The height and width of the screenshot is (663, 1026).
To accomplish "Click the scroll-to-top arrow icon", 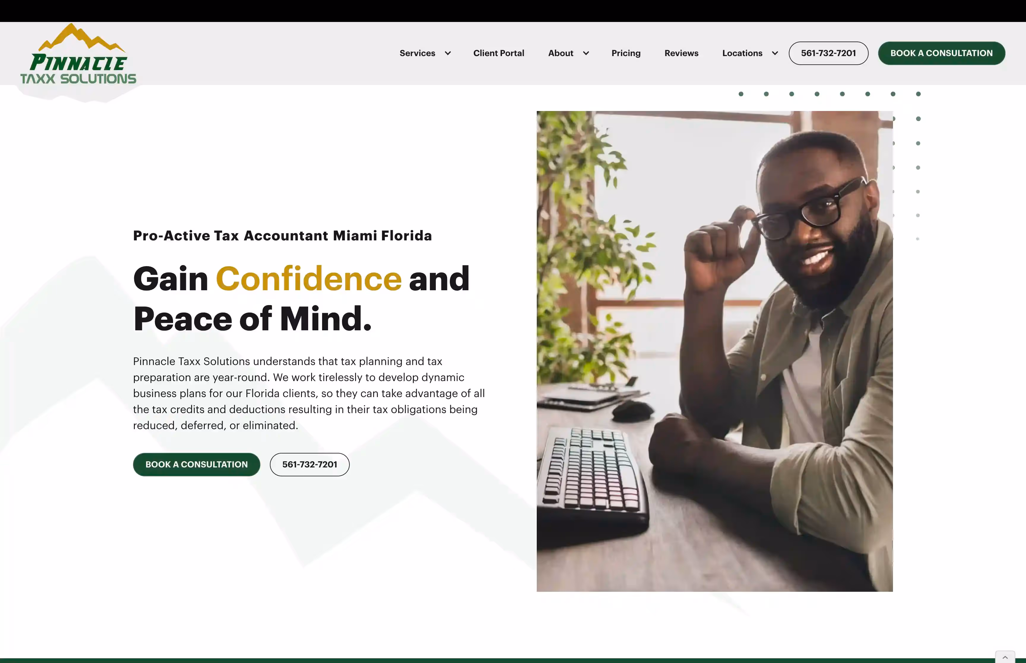I will (1005, 657).
